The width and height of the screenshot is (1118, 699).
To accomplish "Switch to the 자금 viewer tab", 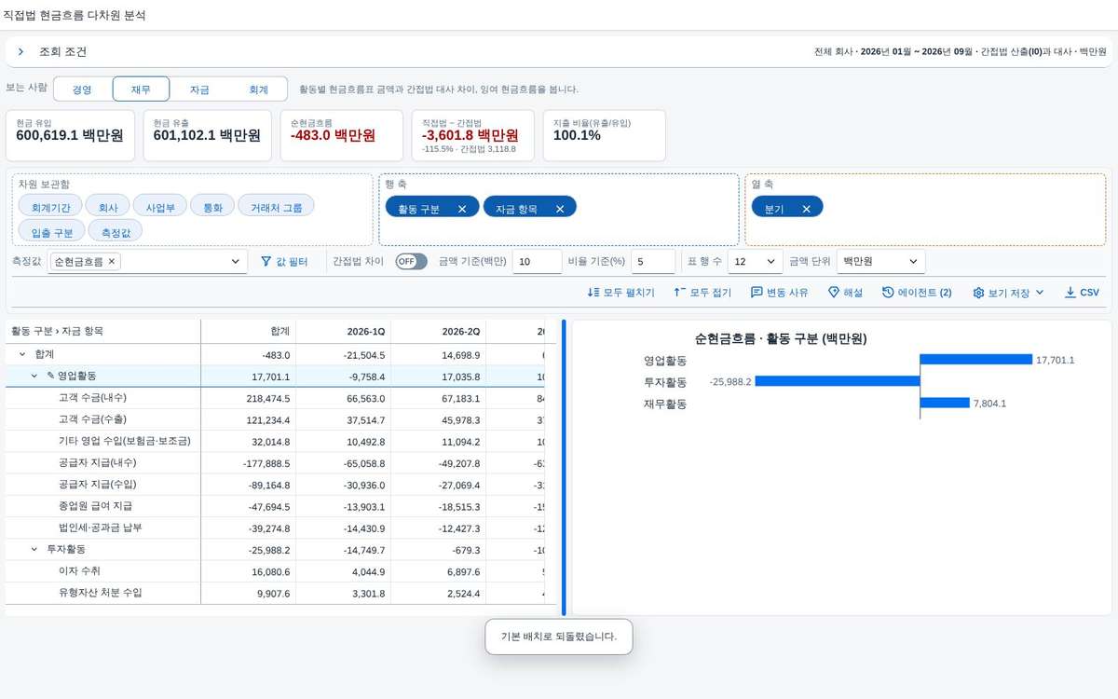I will point(199,89).
